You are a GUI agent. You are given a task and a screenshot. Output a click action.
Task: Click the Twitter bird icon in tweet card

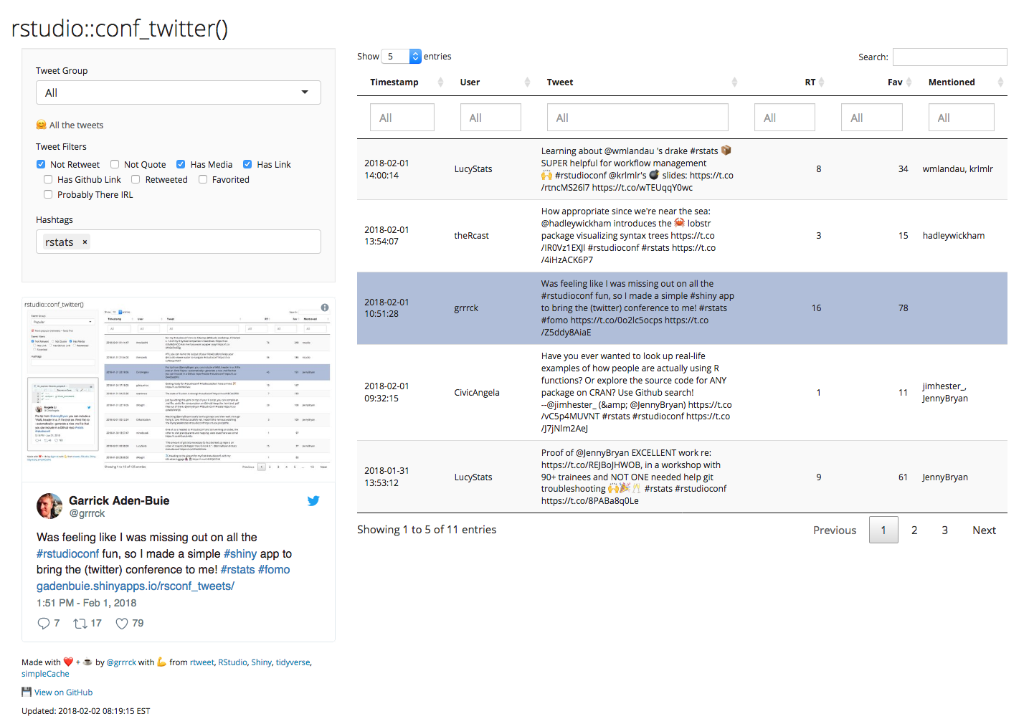[x=313, y=501]
